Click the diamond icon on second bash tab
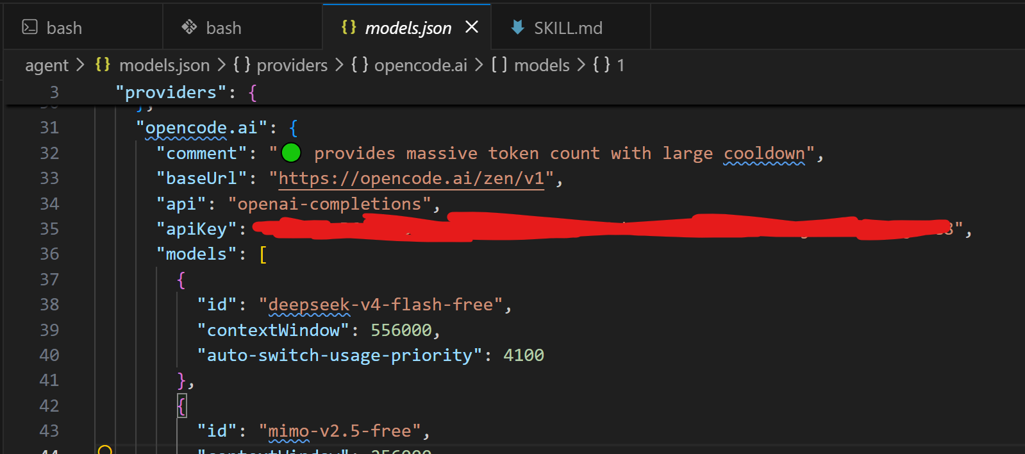This screenshot has width=1025, height=454. 189,27
